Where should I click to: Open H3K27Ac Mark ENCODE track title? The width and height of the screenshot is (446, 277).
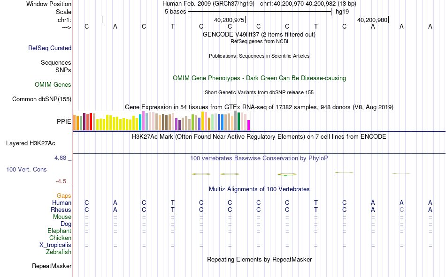point(259,137)
